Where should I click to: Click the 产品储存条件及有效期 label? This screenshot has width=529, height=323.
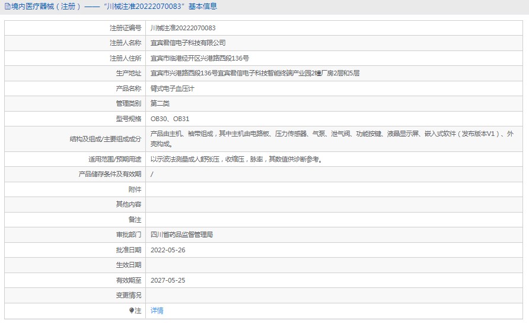pos(110,174)
